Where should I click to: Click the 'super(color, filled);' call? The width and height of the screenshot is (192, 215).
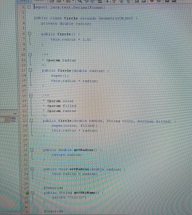click(x=74, y=126)
